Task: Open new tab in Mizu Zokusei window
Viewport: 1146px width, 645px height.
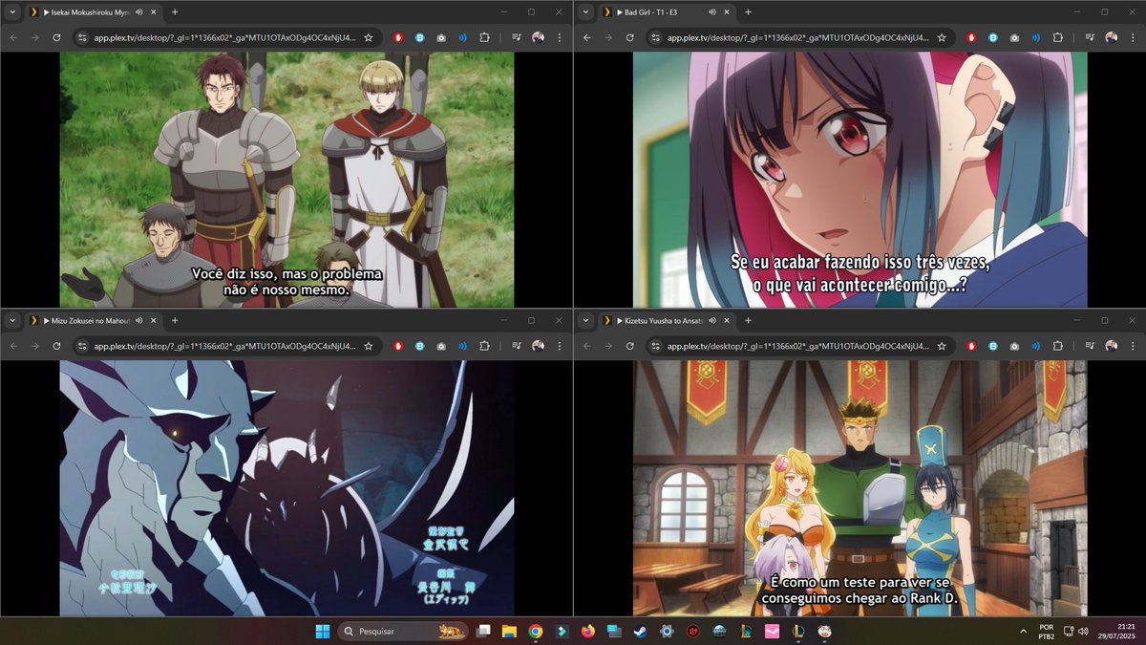Action: (175, 321)
